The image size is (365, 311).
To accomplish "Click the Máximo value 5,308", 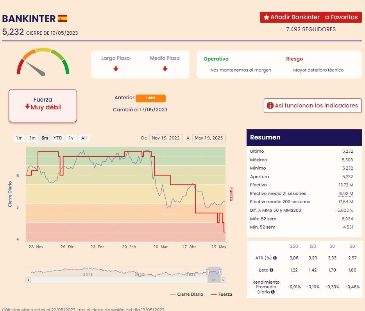I will pos(347,160).
